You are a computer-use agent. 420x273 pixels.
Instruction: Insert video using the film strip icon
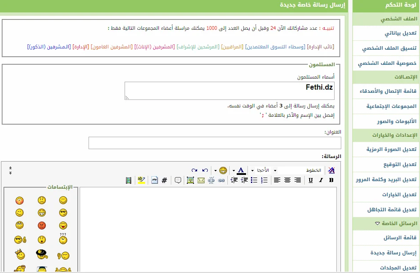[x=129, y=180]
